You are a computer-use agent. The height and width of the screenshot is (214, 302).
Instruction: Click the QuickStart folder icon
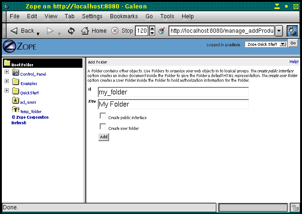pyautogui.click(x=15, y=91)
